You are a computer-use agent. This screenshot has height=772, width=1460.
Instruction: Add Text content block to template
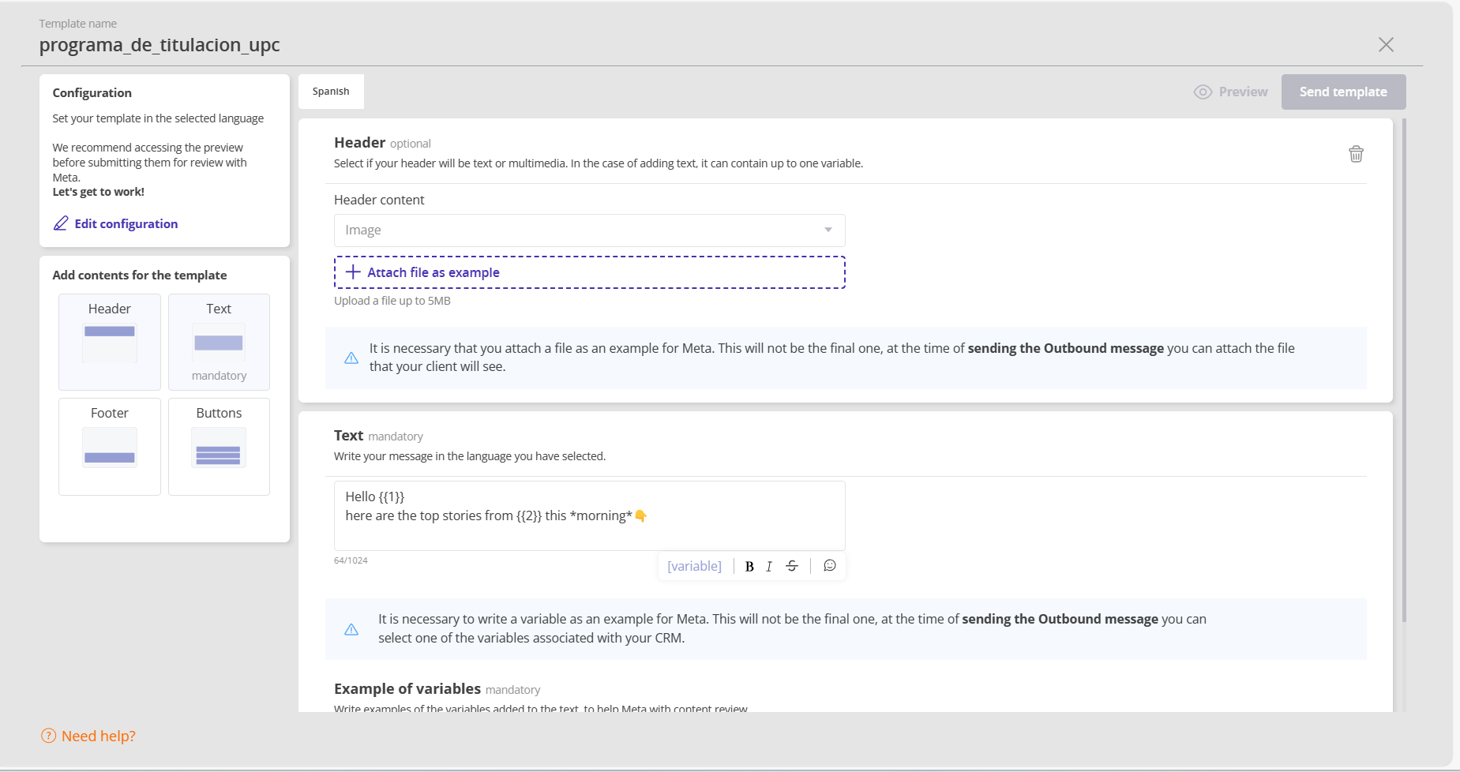[x=219, y=342]
